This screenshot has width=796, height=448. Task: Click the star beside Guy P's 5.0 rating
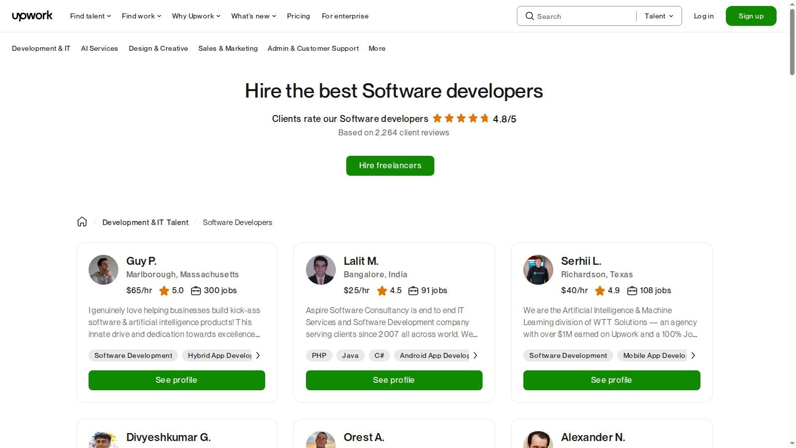pyautogui.click(x=164, y=291)
